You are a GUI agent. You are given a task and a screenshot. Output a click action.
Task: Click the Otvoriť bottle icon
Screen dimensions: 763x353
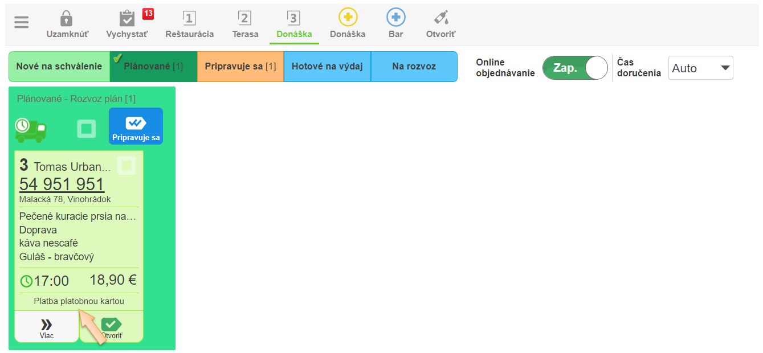[440, 18]
